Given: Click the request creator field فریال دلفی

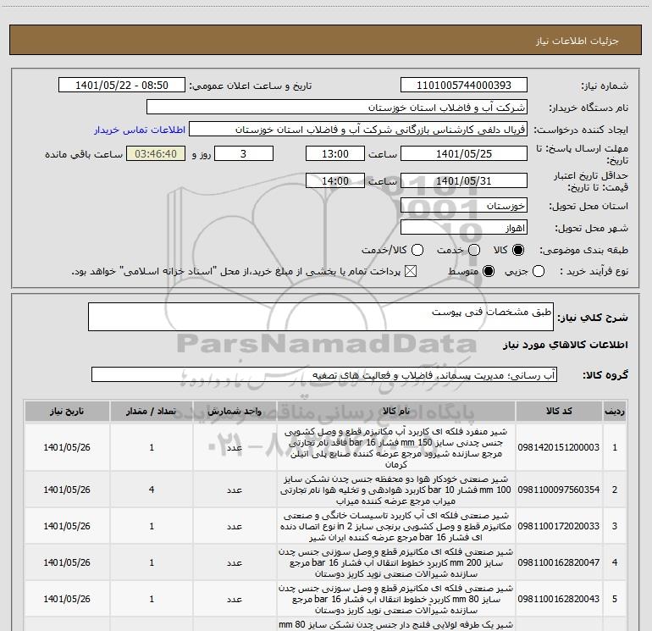Looking at the screenshot, I should pos(358,129).
